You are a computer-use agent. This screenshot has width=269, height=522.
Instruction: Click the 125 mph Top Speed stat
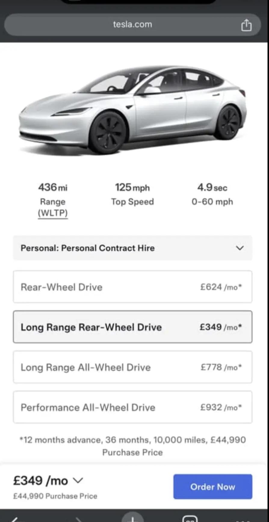click(132, 194)
